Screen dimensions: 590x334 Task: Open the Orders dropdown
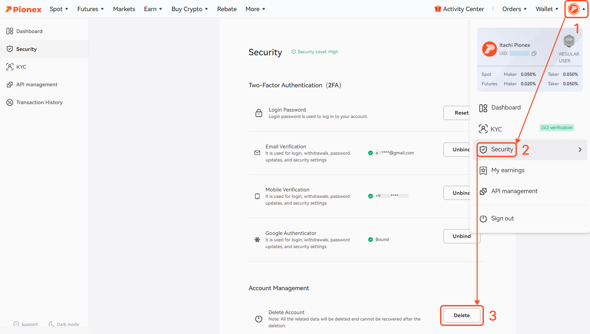click(x=514, y=9)
